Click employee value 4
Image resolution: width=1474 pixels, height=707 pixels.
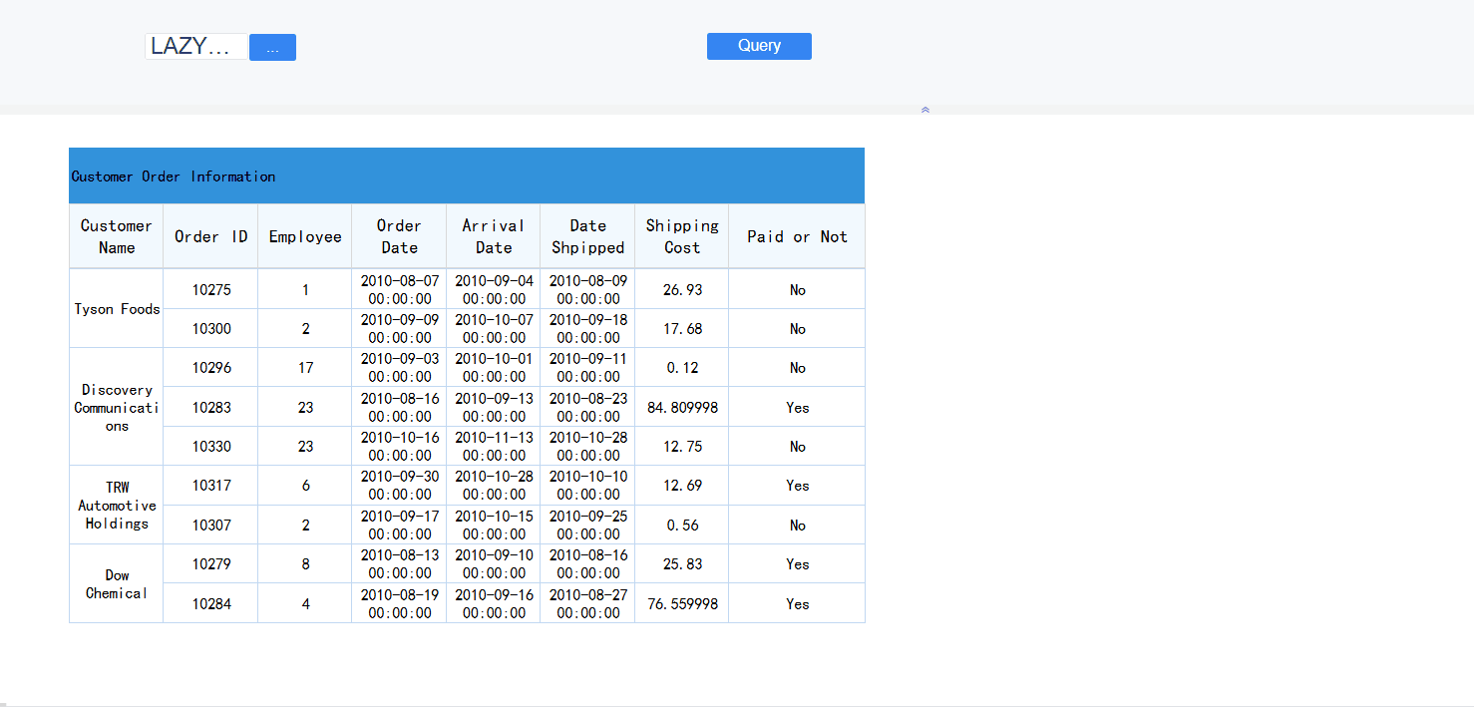[305, 603]
